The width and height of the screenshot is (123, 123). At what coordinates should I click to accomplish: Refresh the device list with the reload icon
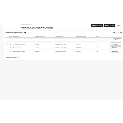[116, 33]
